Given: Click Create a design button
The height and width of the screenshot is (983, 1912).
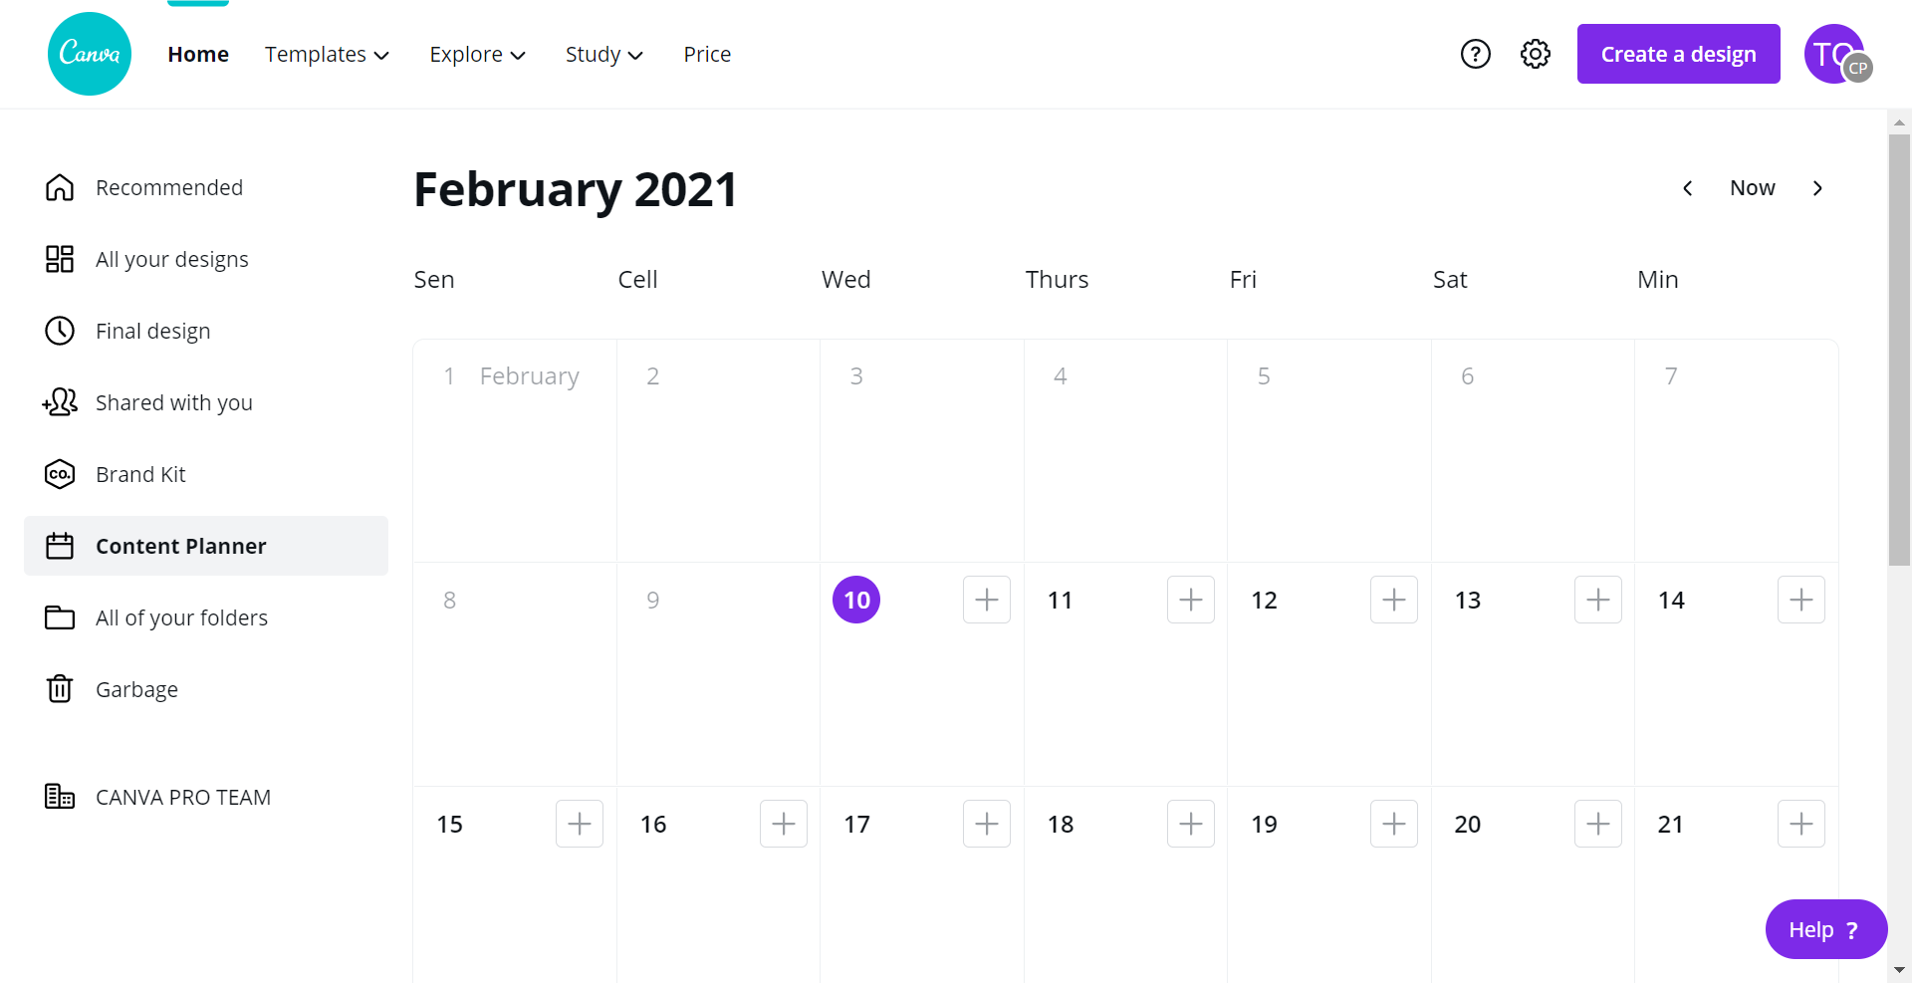Looking at the screenshot, I should (1678, 54).
